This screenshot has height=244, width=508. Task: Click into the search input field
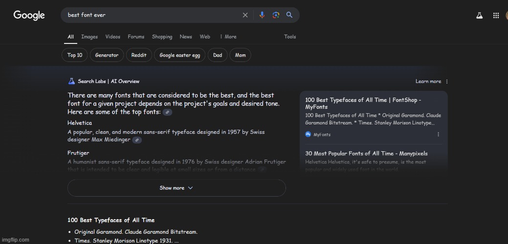(152, 15)
